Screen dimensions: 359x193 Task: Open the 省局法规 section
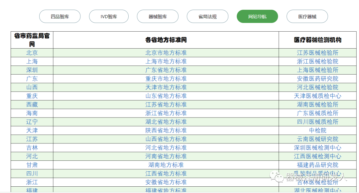(x=207, y=16)
